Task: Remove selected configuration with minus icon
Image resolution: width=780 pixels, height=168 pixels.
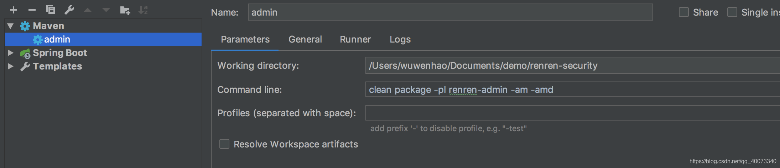Action: pos(32,10)
